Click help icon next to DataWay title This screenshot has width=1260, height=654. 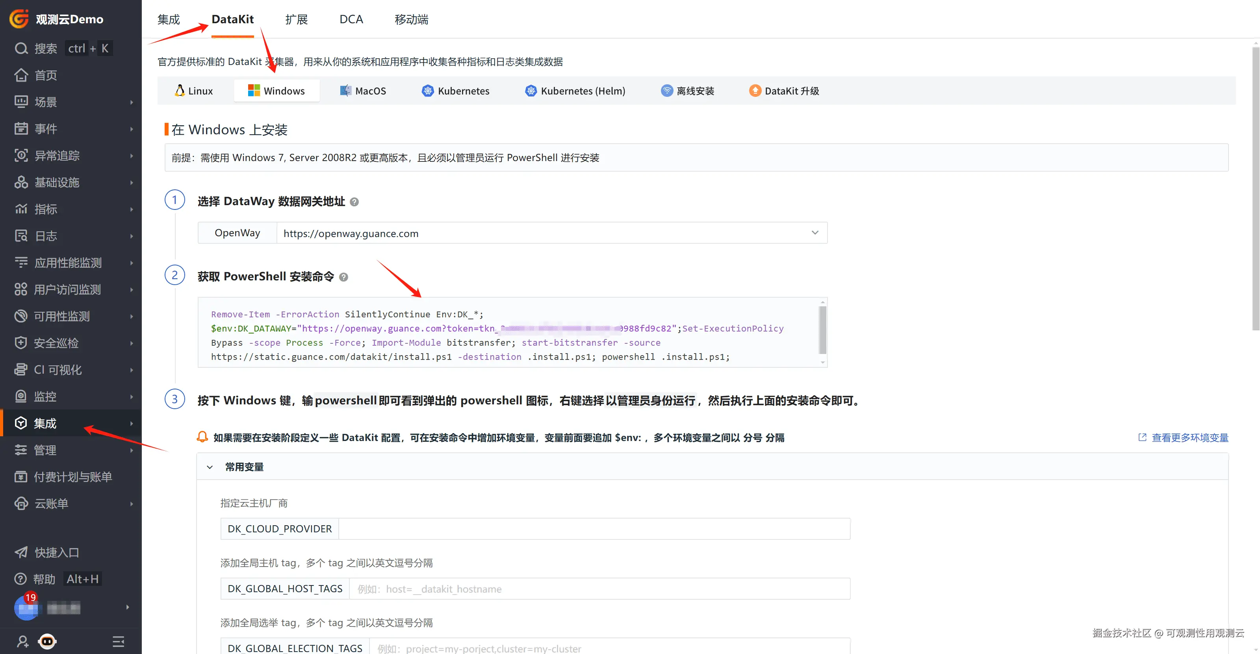click(x=354, y=202)
